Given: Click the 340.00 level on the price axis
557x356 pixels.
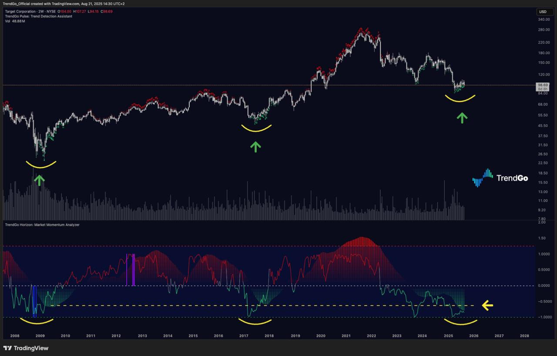Looking at the screenshot, I should click(544, 20).
